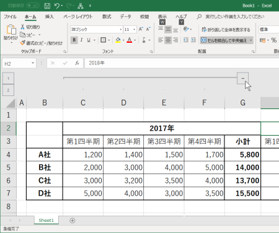Image resolution: width=279 pixels, height=233 pixels.
Task: Click the New Sheet plus button
Action: point(73,221)
